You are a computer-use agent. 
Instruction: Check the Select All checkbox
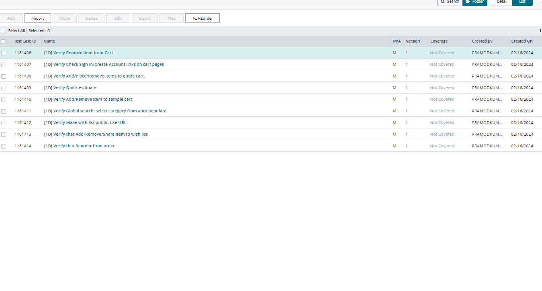[x=3, y=31]
